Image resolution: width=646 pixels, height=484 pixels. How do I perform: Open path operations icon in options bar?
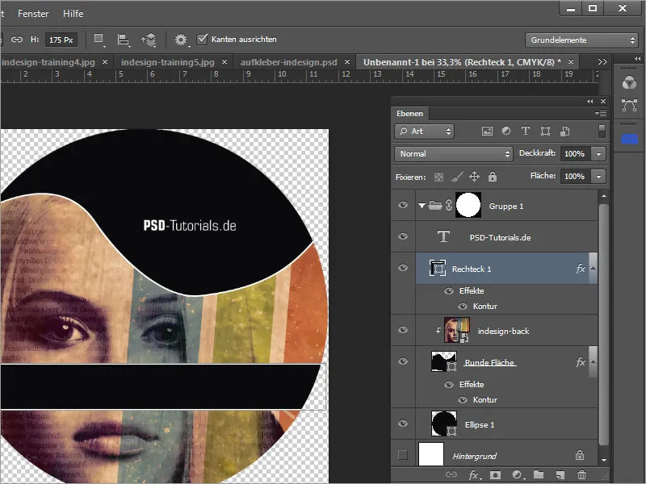[99, 40]
